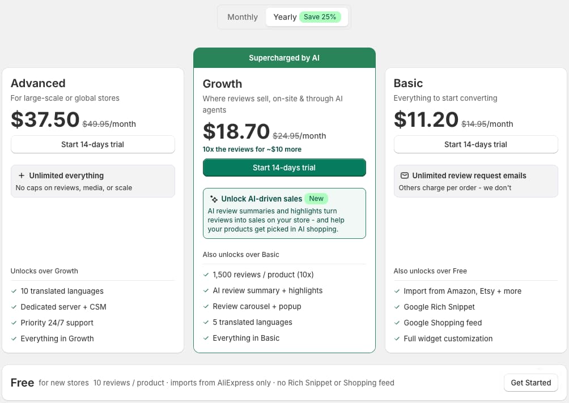The image size is (569, 403).
Task: Click the Supercharged by AI banner
Action: tap(284, 58)
